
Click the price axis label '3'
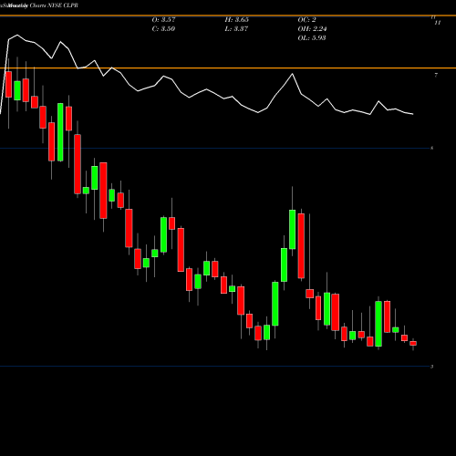pyautogui.click(x=431, y=367)
